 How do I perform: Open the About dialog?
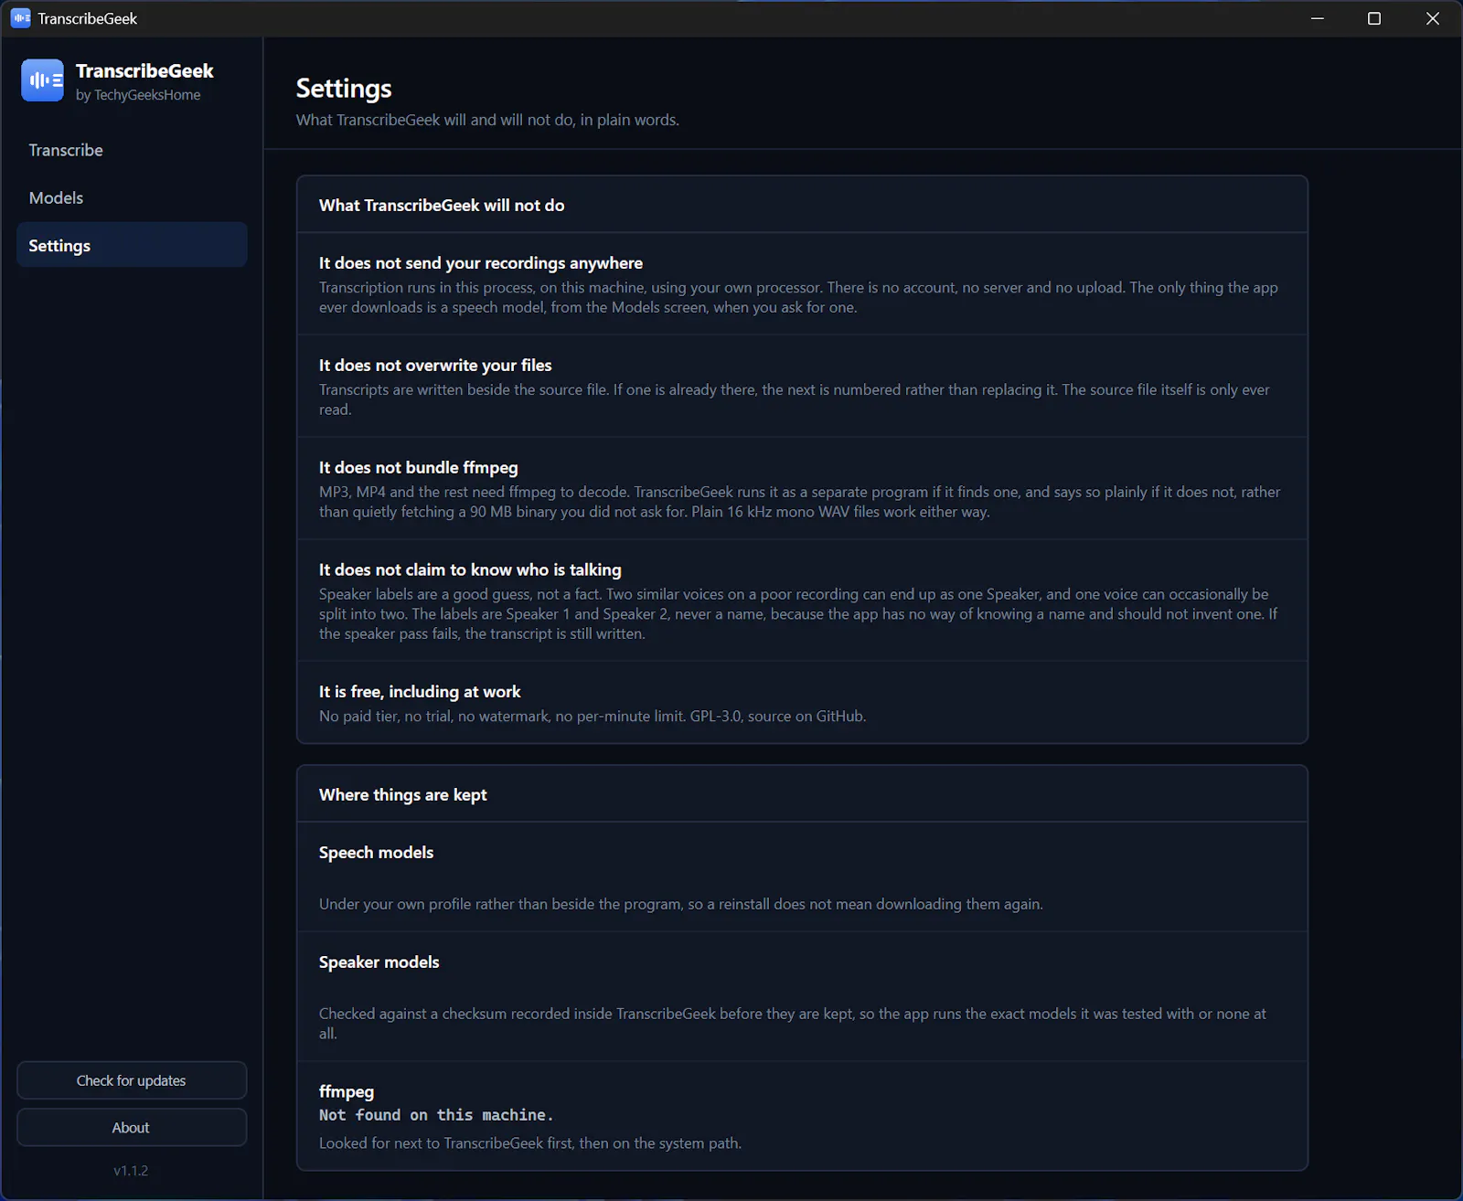[132, 1128]
